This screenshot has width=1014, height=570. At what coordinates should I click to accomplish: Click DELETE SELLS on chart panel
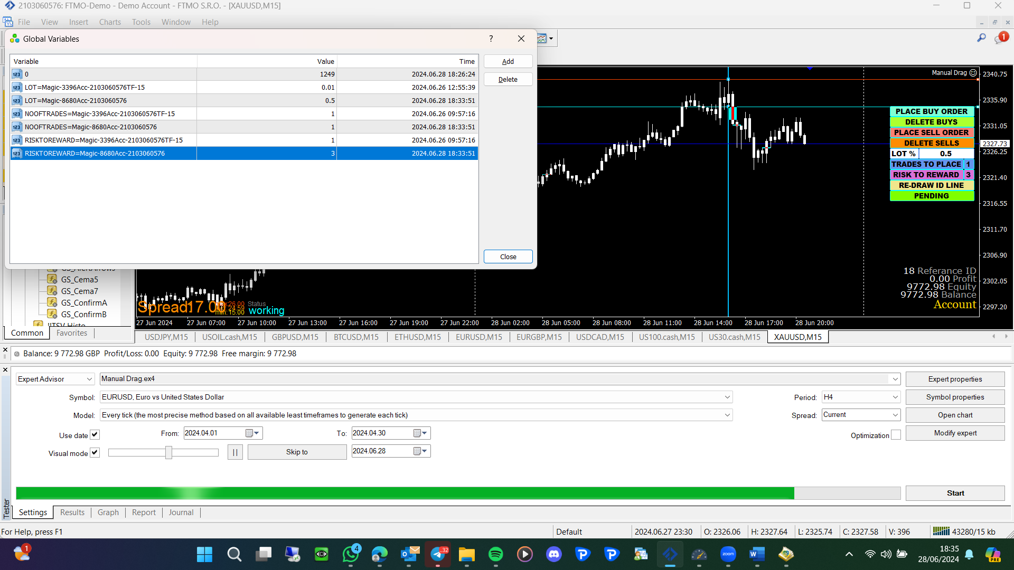932,143
